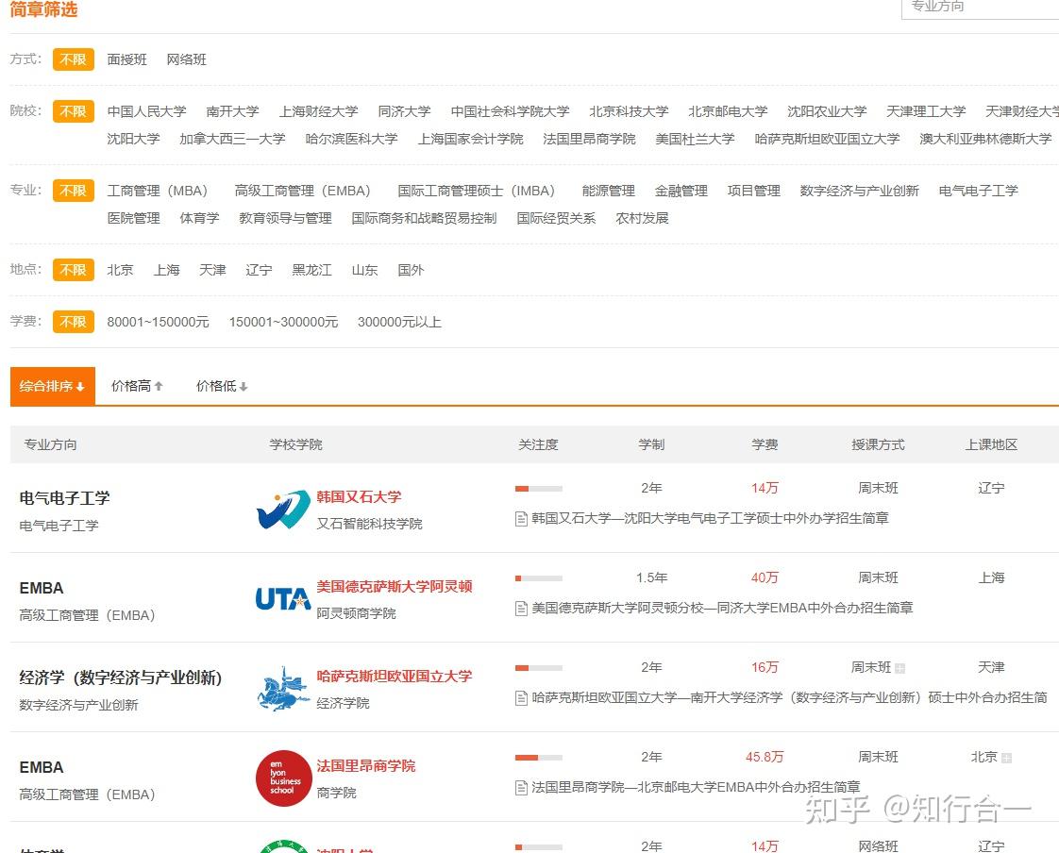
Task: Filter location by 国外
Action: point(411,270)
